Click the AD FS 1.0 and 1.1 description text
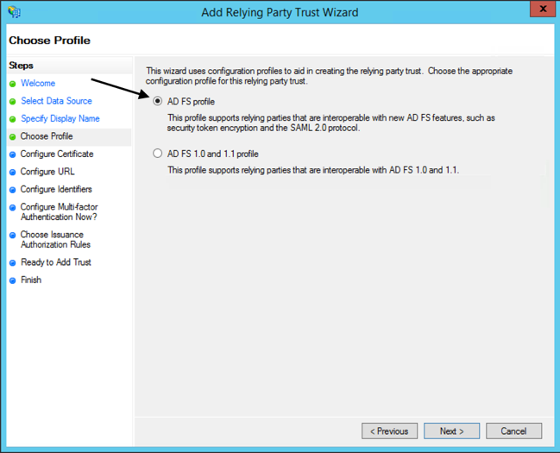 (x=313, y=170)
